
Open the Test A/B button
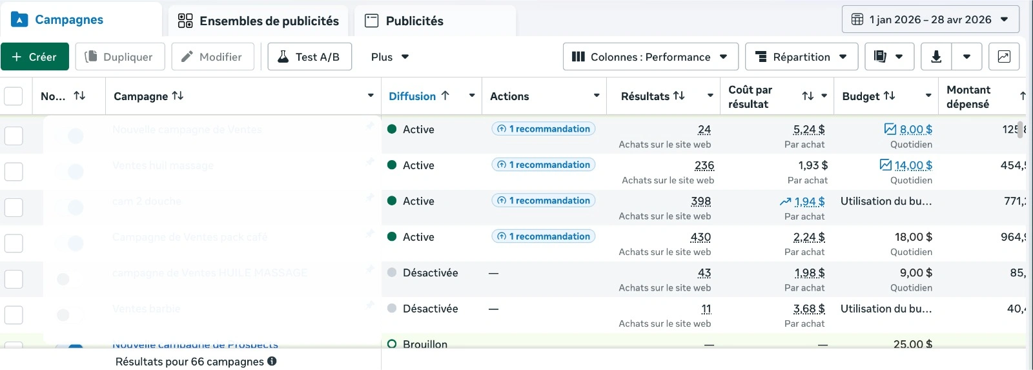pos(309,57)
